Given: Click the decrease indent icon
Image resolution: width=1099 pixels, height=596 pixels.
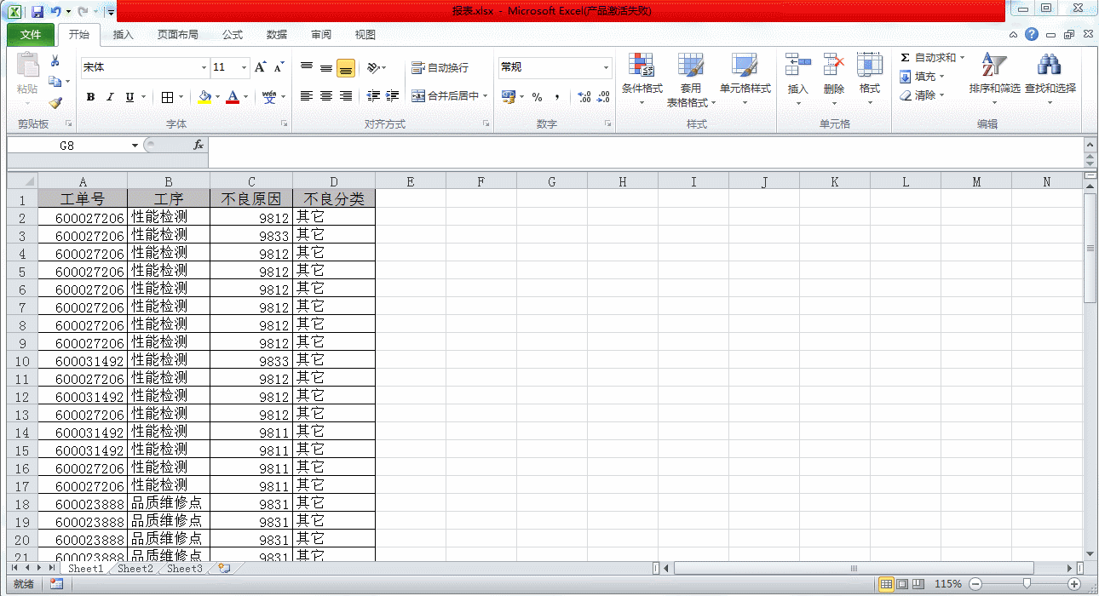Looking at the screenshot, I should click(373, 96).
